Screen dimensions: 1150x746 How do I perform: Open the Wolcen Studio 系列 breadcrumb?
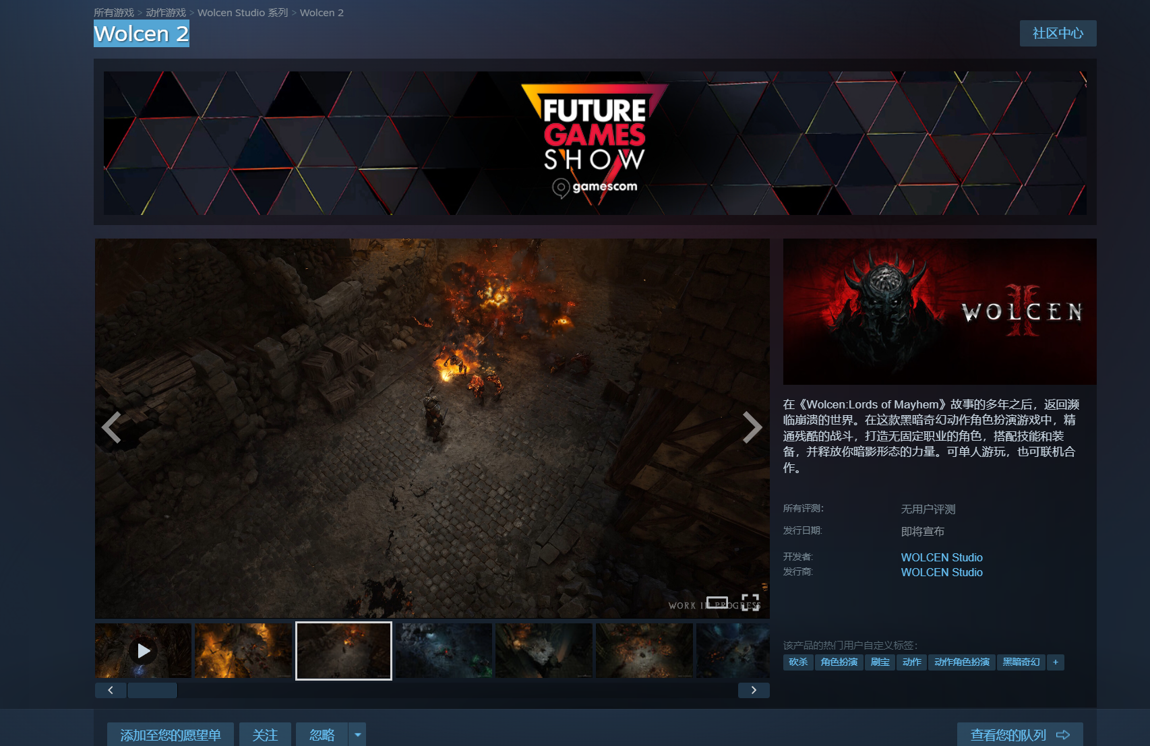click(x=243, y=13)
